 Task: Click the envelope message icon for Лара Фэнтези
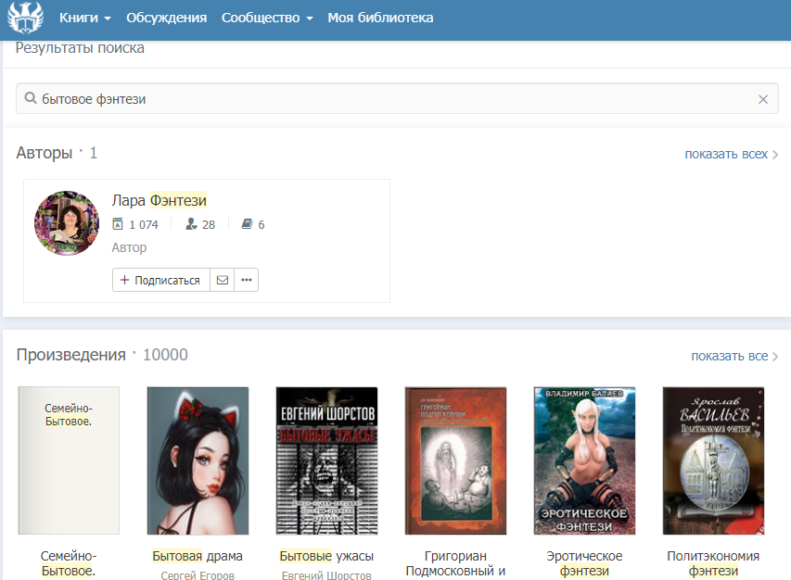[x=222, y=280]
